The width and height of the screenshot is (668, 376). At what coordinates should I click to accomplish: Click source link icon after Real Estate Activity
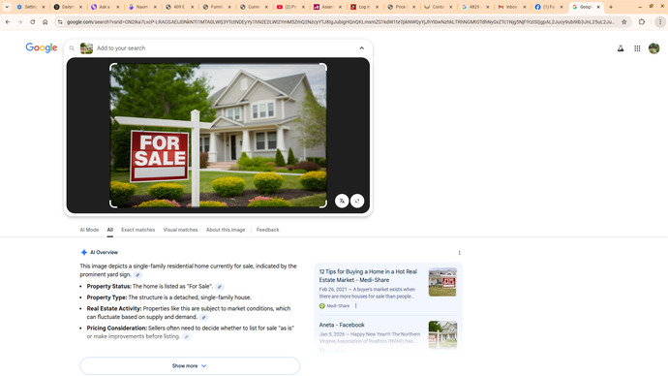coord(203,317)
